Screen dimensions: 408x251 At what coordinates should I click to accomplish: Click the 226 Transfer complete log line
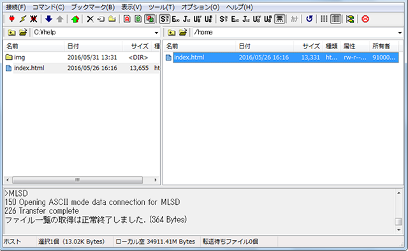pos(42,211)
